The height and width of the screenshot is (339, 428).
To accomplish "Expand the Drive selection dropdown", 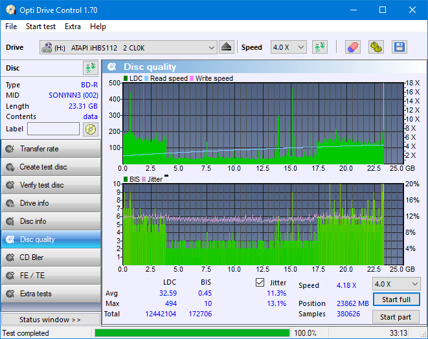I will coord(212,47).
